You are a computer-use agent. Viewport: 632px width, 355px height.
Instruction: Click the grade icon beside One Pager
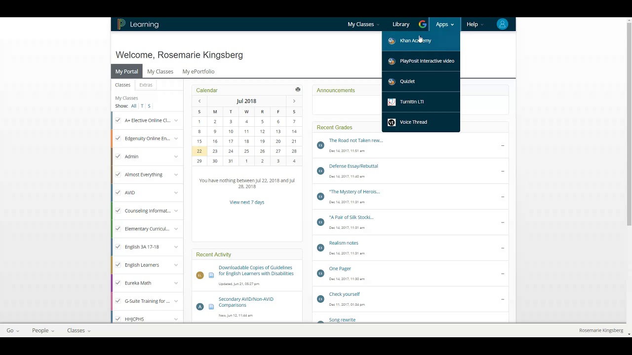(x=320, y=273)
